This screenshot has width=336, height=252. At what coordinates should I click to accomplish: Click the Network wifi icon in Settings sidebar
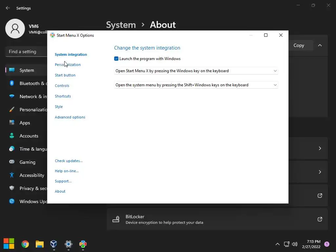[12, 96]
